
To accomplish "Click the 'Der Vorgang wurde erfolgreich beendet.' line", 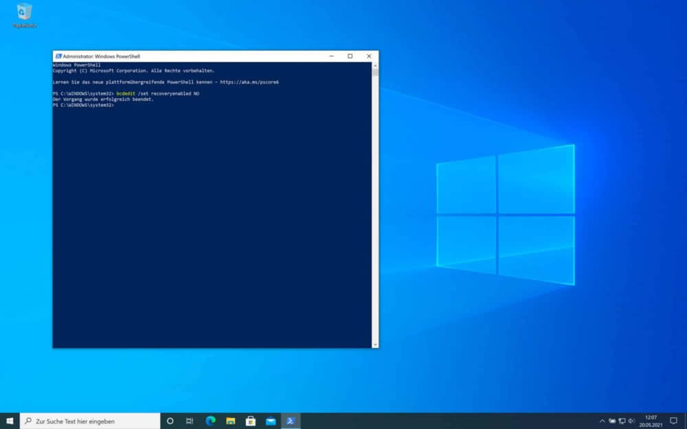I will click(x=103, y=100).
